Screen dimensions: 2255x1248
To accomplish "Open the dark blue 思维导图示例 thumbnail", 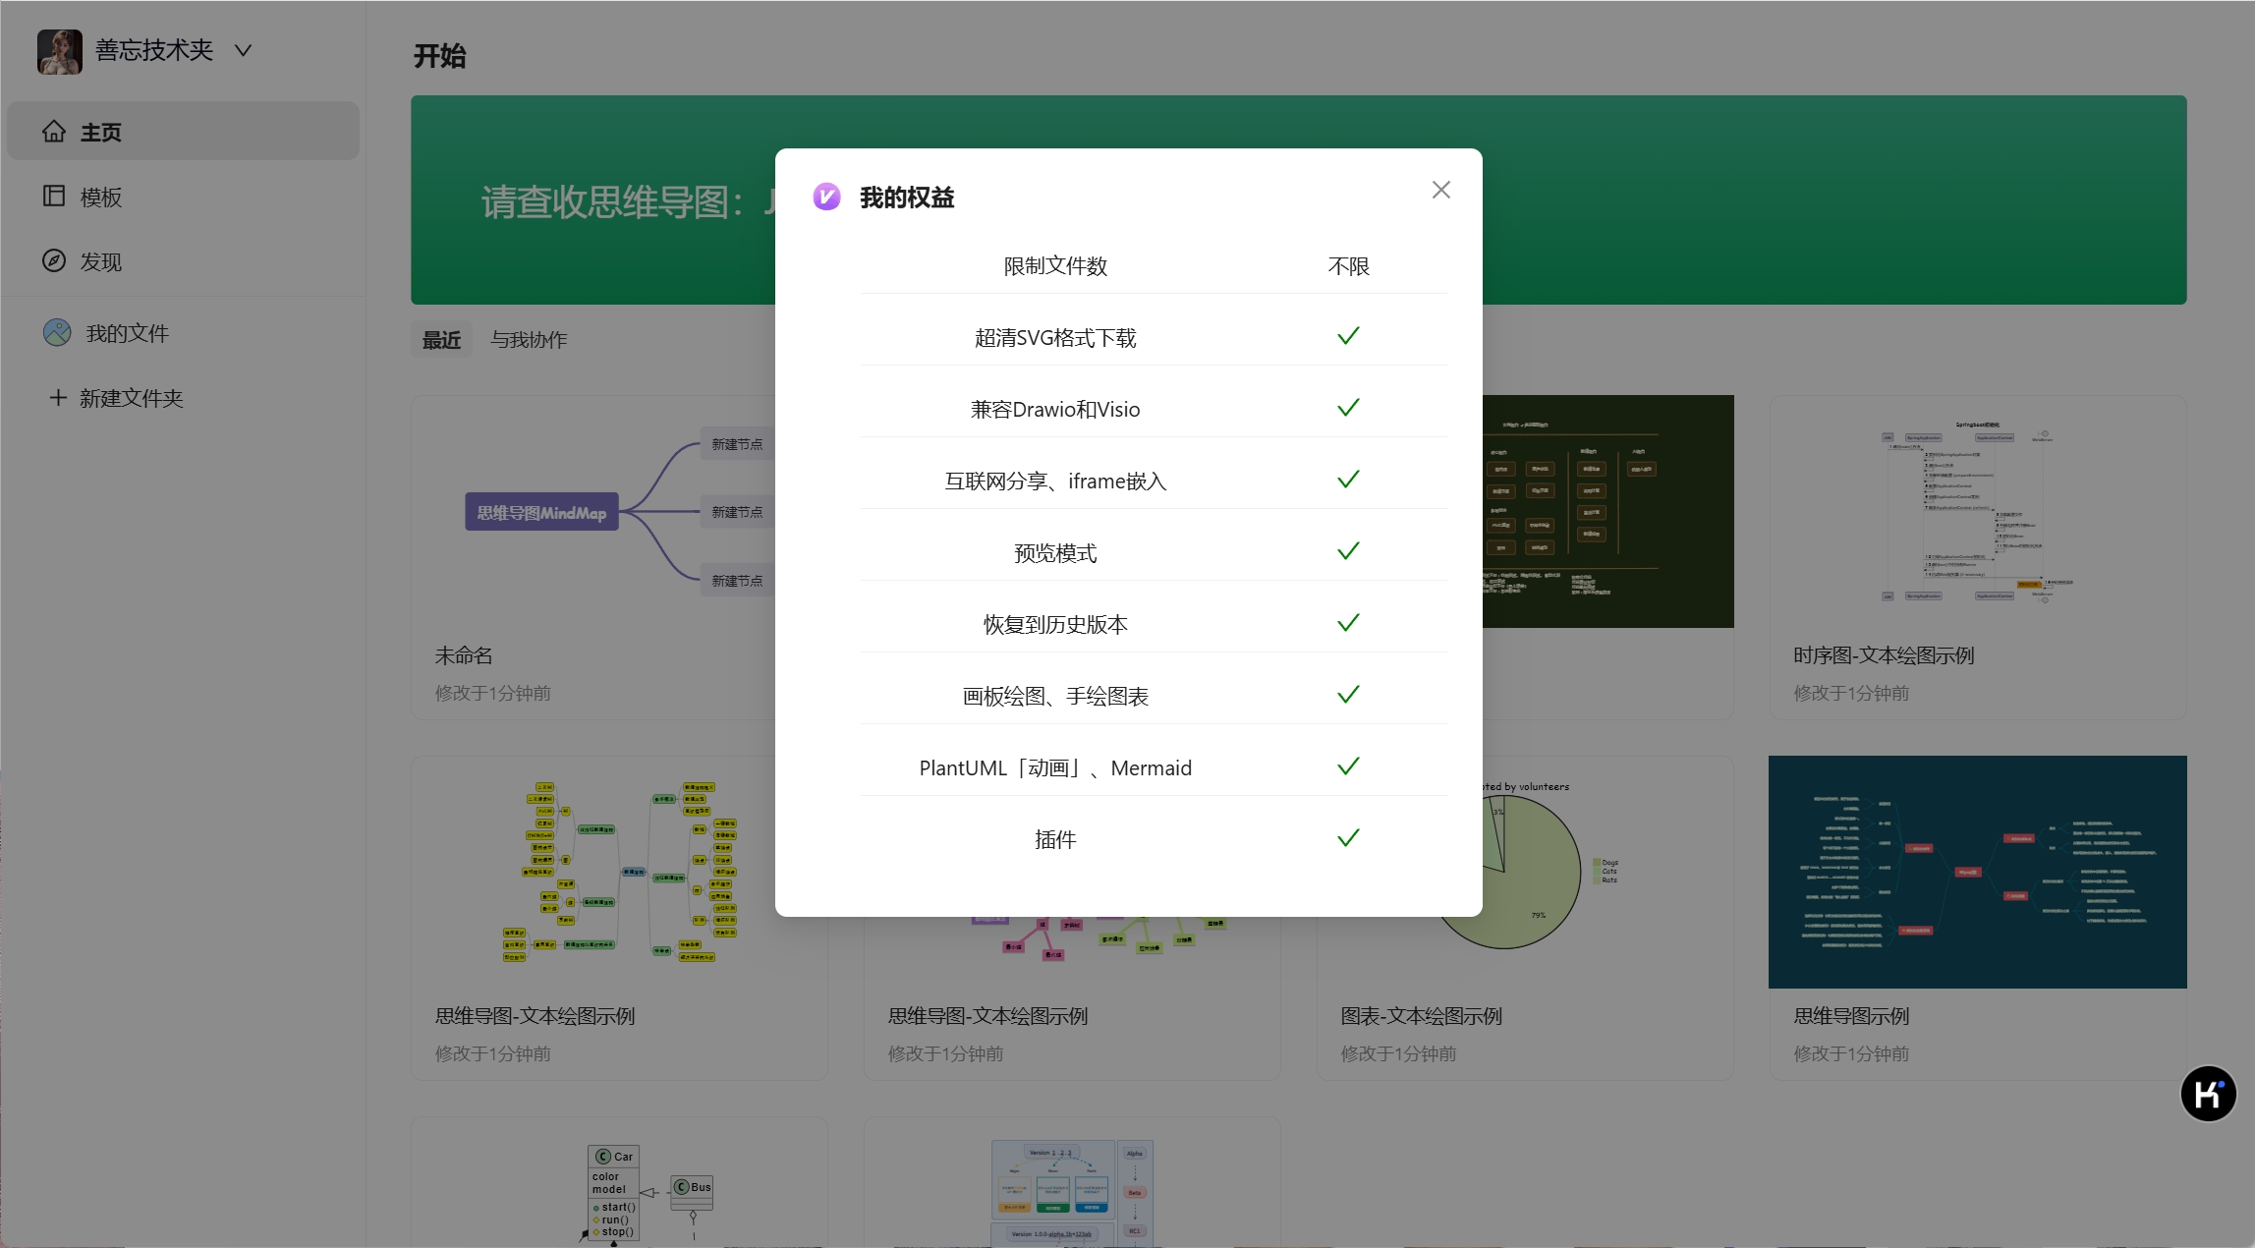I will pyautogui.click(x=1978, y=872).
